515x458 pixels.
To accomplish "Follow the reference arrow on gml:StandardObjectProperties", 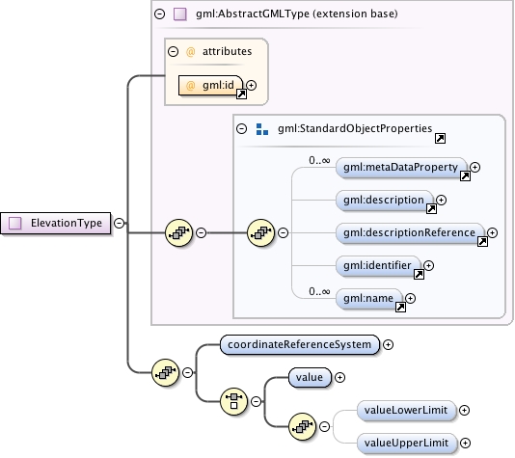I will tap(440, 139).
